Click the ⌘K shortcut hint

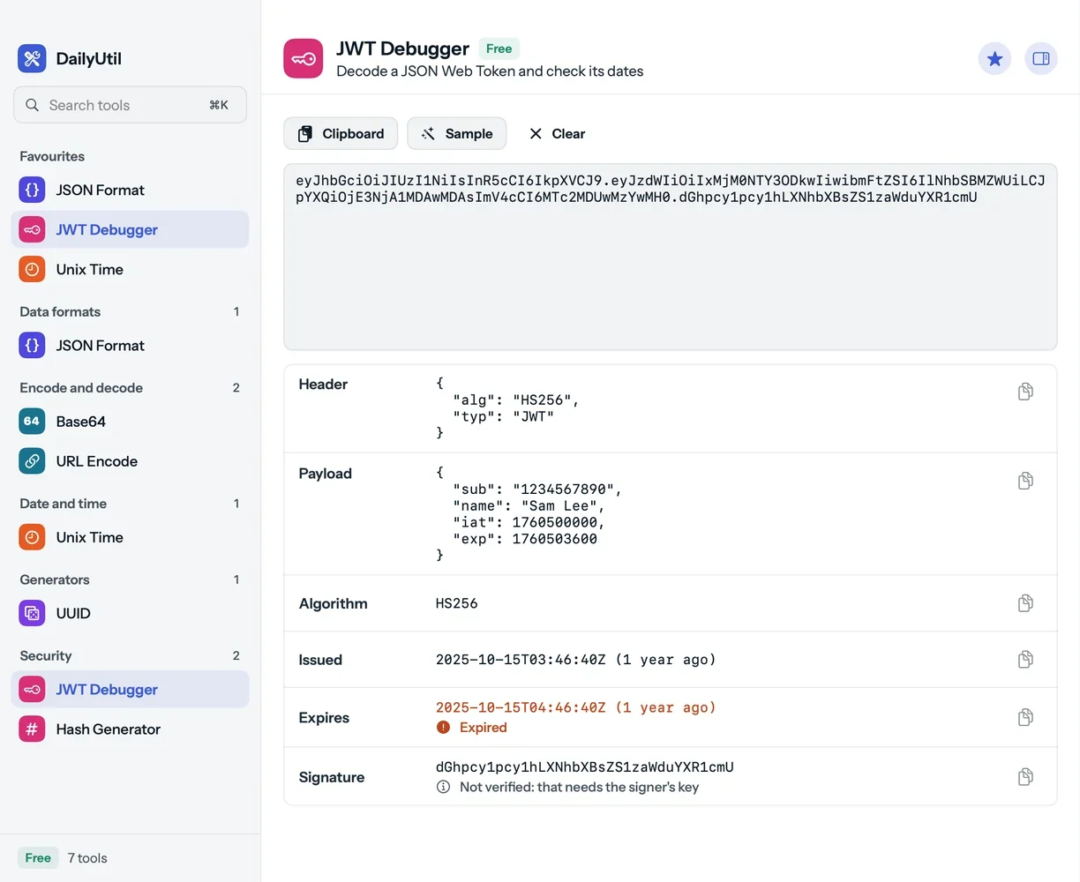[219, 105]
